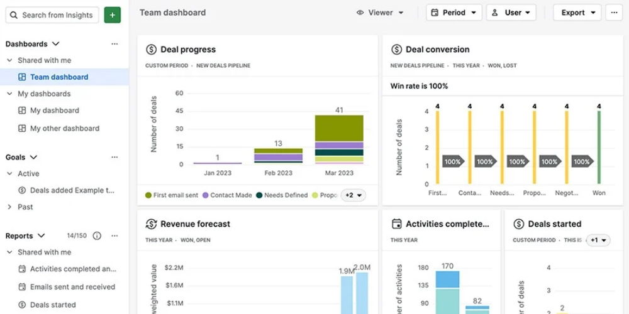
Task: Open the Period filter dropdown
Action: [x=454, y=13]
